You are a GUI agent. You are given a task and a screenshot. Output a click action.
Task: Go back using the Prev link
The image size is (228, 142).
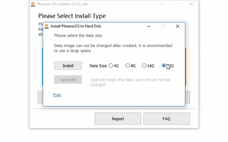57,95
